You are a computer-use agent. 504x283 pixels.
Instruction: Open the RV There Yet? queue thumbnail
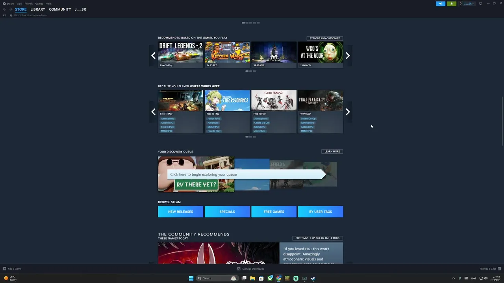click(196, 174)
